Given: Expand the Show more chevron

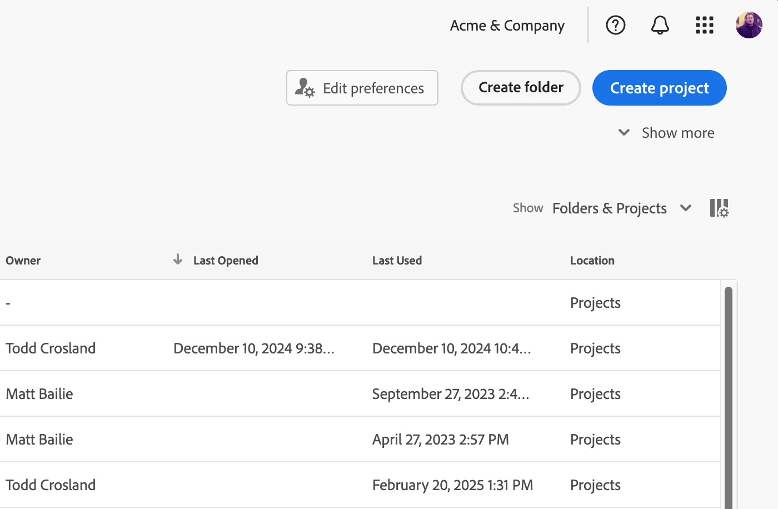Looking at the screenshot, I should tap(624, 132).
